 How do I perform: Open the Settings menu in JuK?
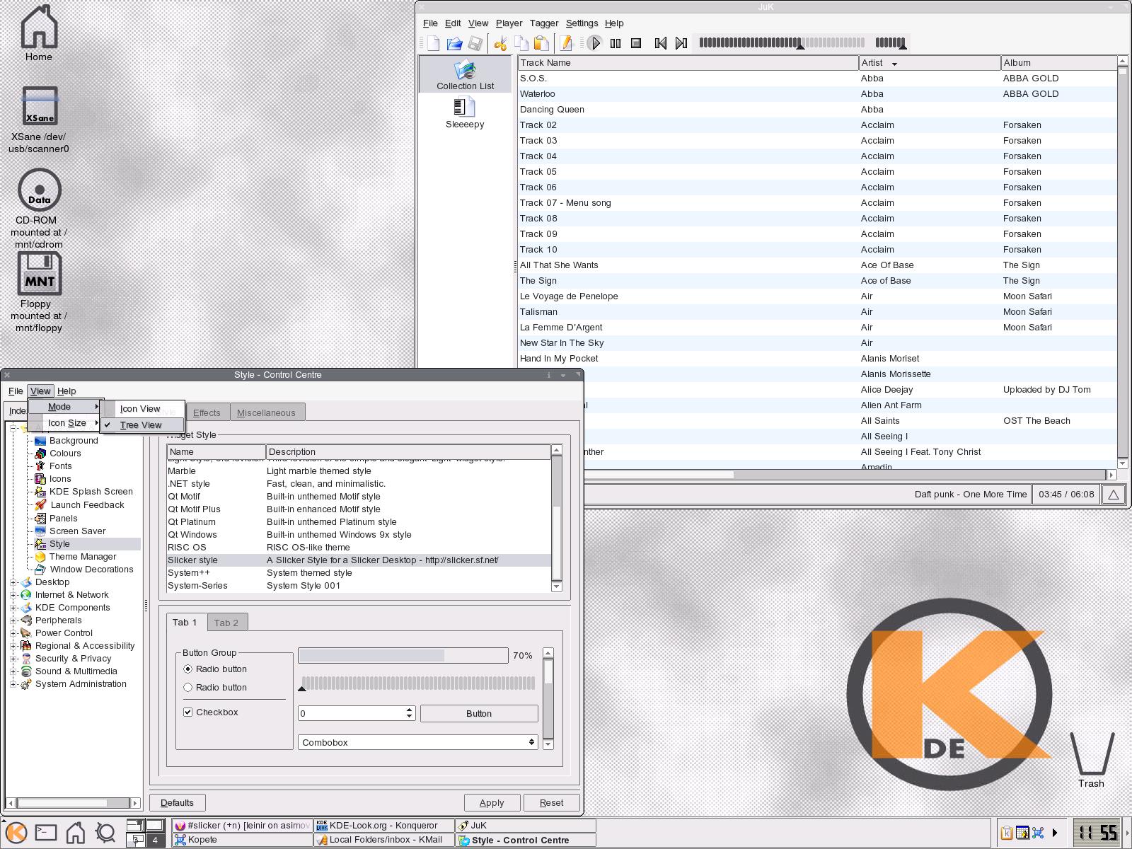coord(582,23)
